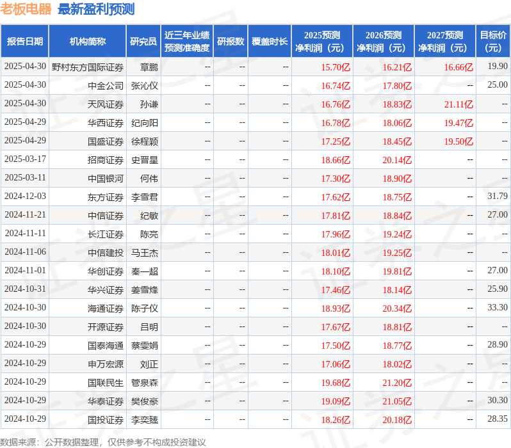
Task: Click analyst name 张沁仪
Action: (x=145, y=86)
